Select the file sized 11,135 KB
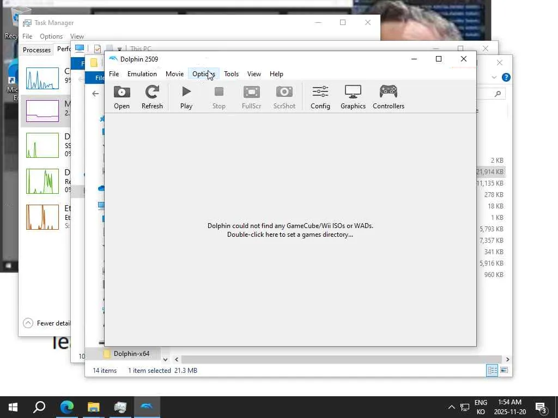The width and height of the screenshot is (558, 418). (490, 183)
